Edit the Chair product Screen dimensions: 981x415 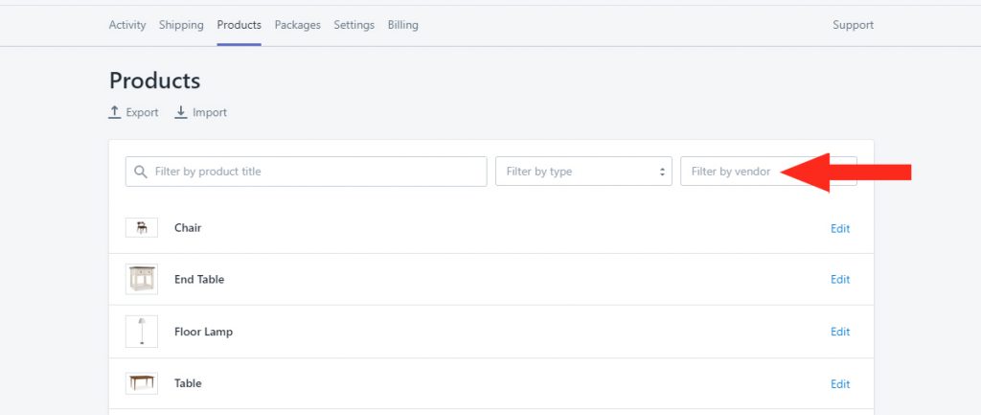[x=840, y=228]
